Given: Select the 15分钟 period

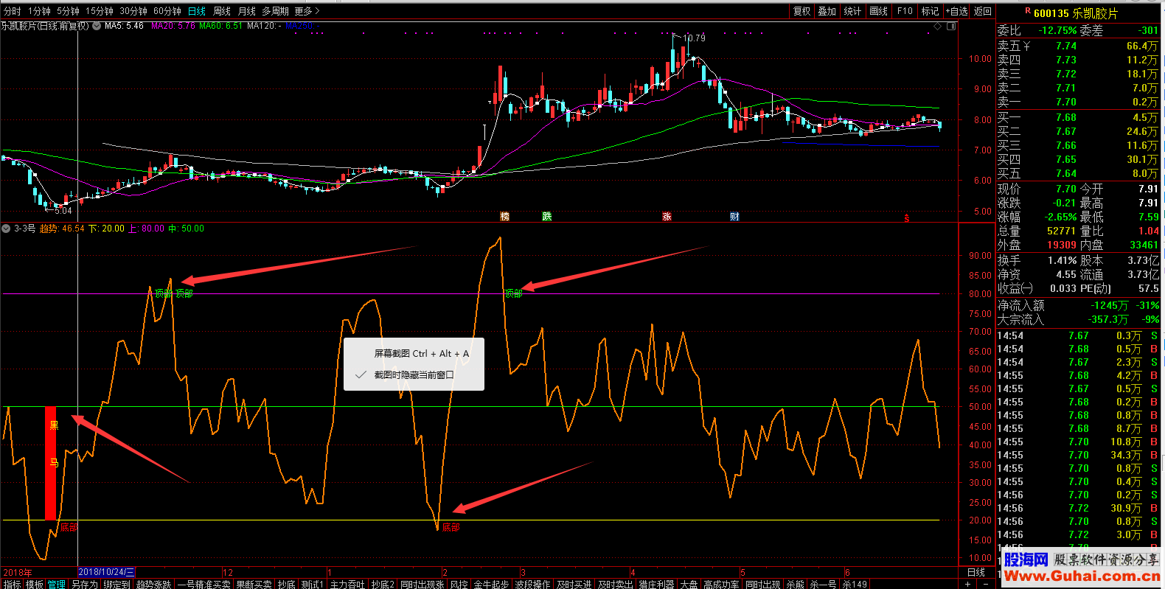Looking at the screenshot, I should [99, 11].
